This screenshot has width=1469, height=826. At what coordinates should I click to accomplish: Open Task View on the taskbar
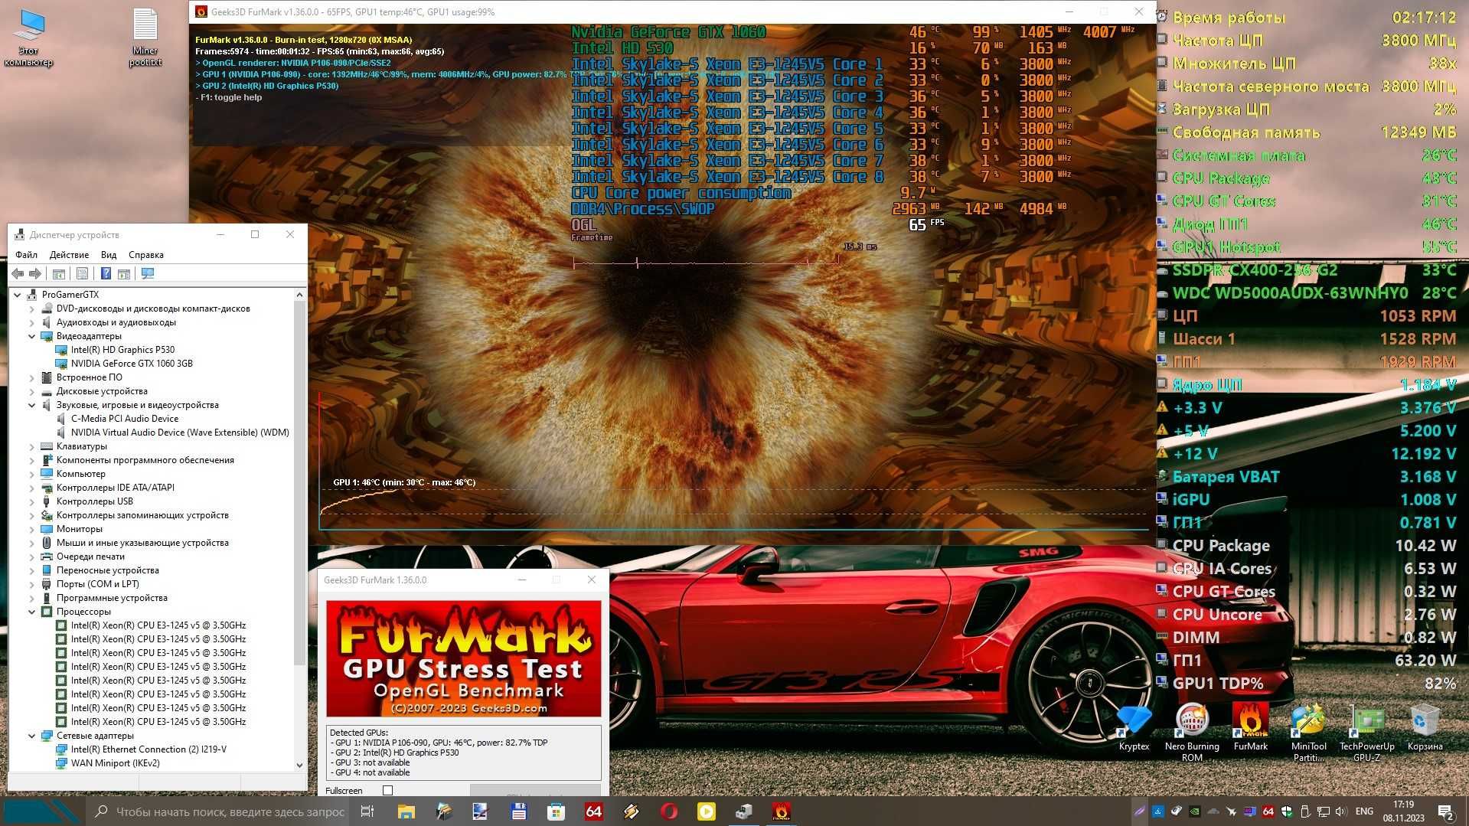pos(367,811)
